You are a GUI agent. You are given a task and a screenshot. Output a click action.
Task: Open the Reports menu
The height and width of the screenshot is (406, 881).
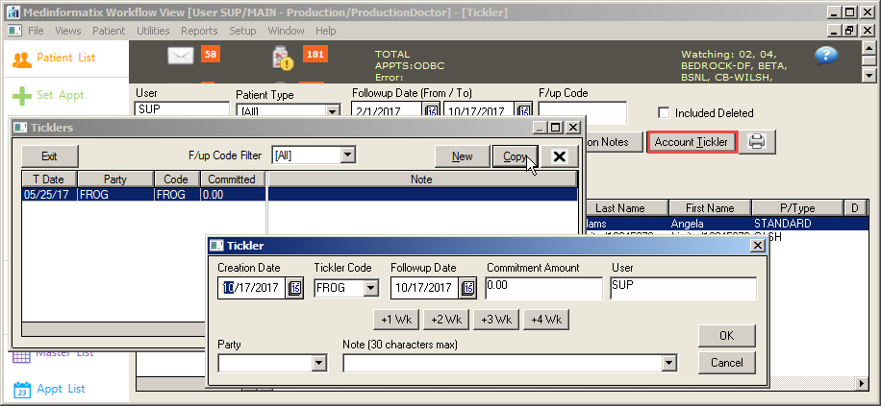click(x=199, y=31)
